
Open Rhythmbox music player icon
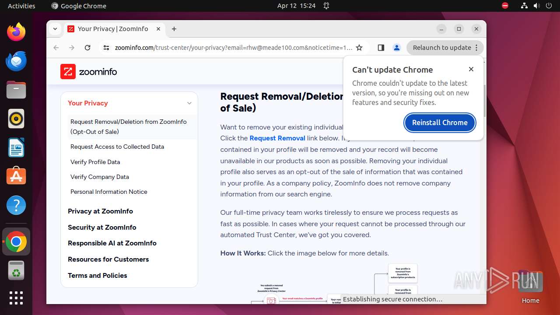point(16,119)
